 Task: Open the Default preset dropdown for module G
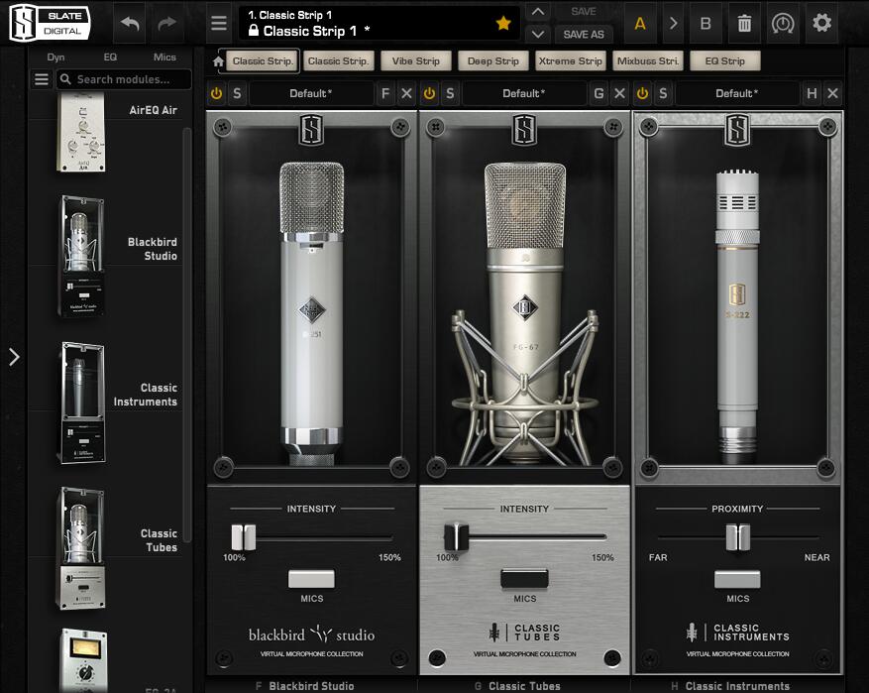tap(524, 93)
